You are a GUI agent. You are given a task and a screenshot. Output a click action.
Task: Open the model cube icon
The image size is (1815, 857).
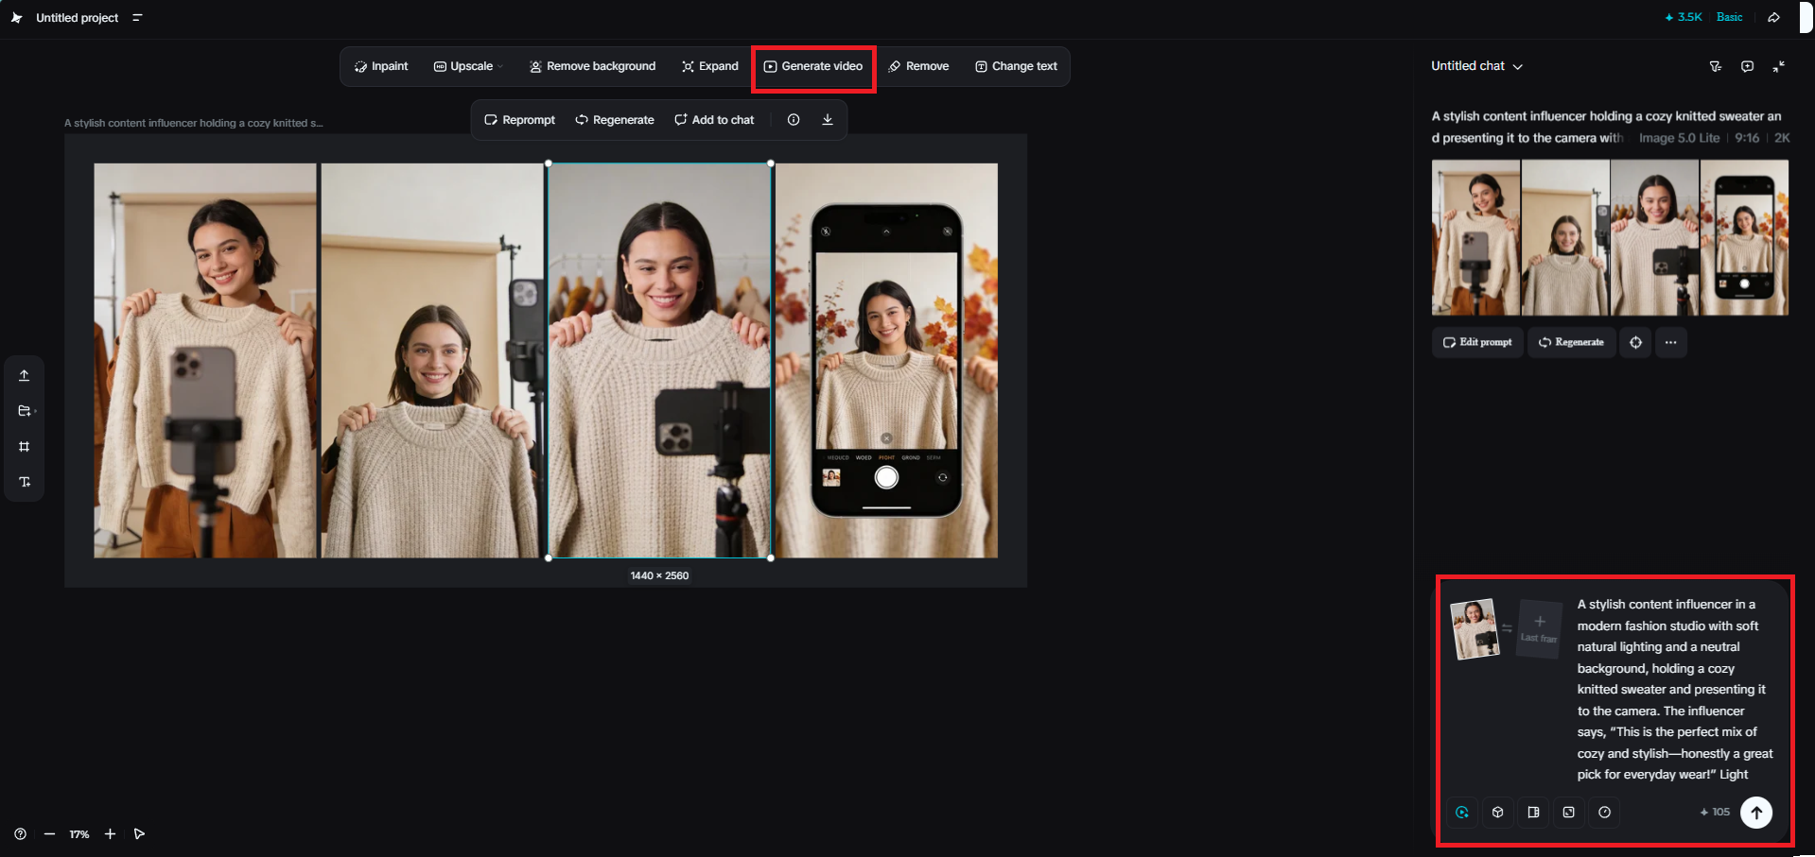pos(1498,813)
